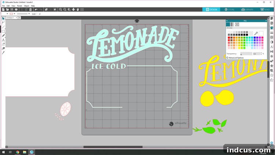
Task: Click the line thickness value field
Action: pyautogui.click(x=34, y=14)
